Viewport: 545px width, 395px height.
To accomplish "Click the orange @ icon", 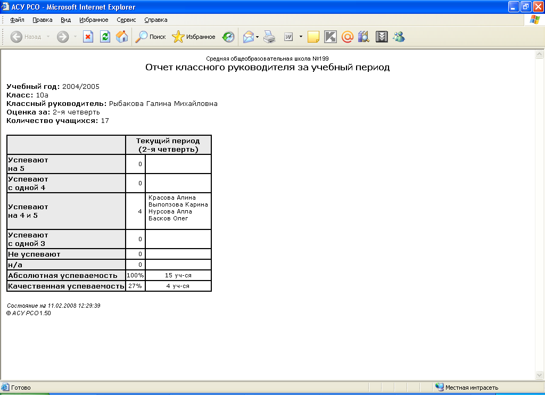I will coord(347,37).
